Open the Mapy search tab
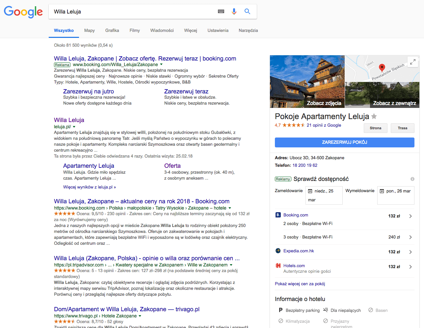Viewport: 424px width, 328px height. click(89, 30)
